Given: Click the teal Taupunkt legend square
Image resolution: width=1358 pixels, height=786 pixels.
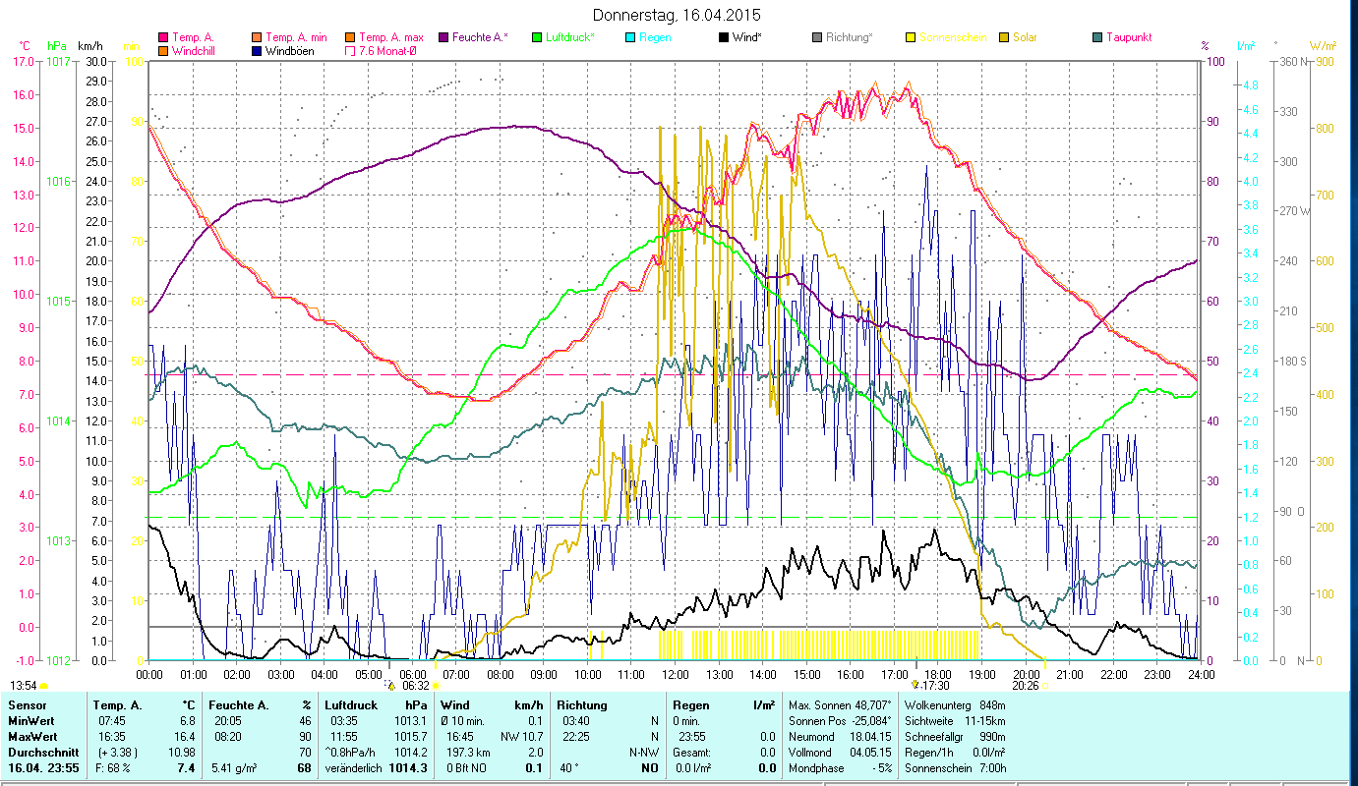Looking at the screenshot, I should [1097, 37].
